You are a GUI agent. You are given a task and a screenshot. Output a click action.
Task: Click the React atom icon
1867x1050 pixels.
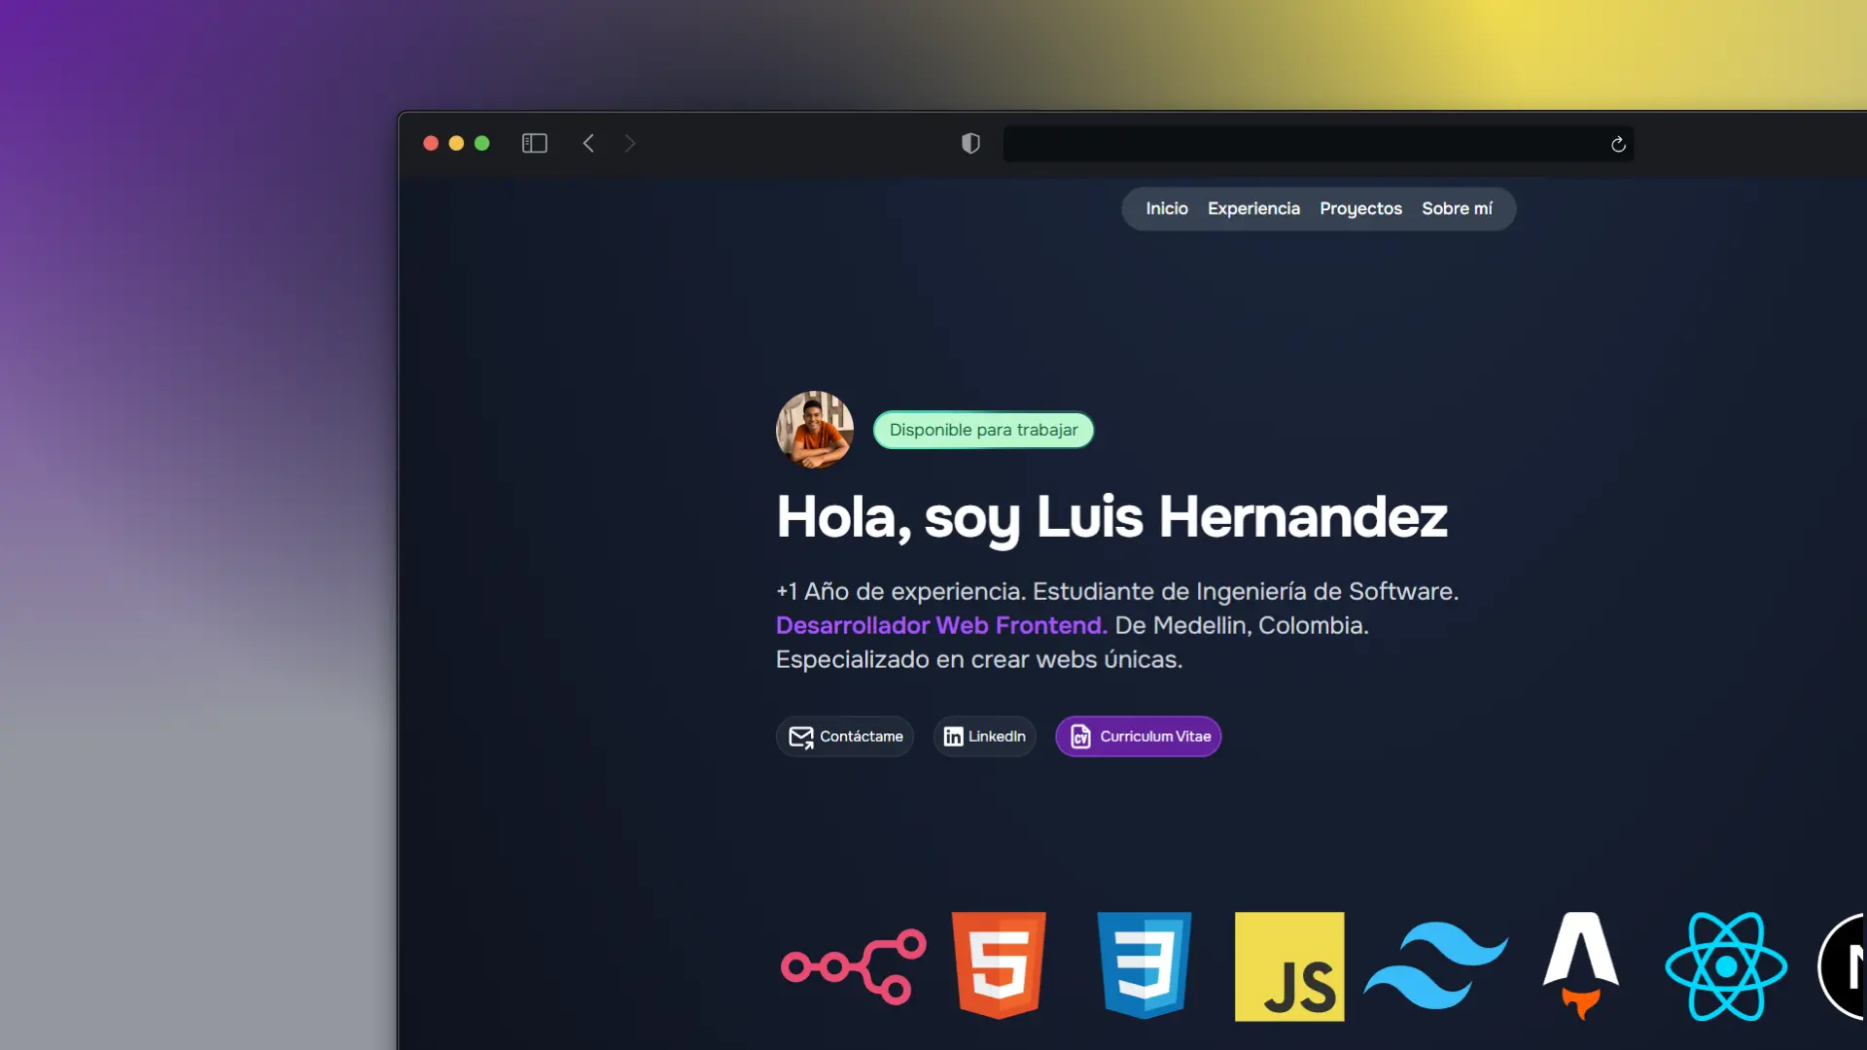pos(1726,966)
